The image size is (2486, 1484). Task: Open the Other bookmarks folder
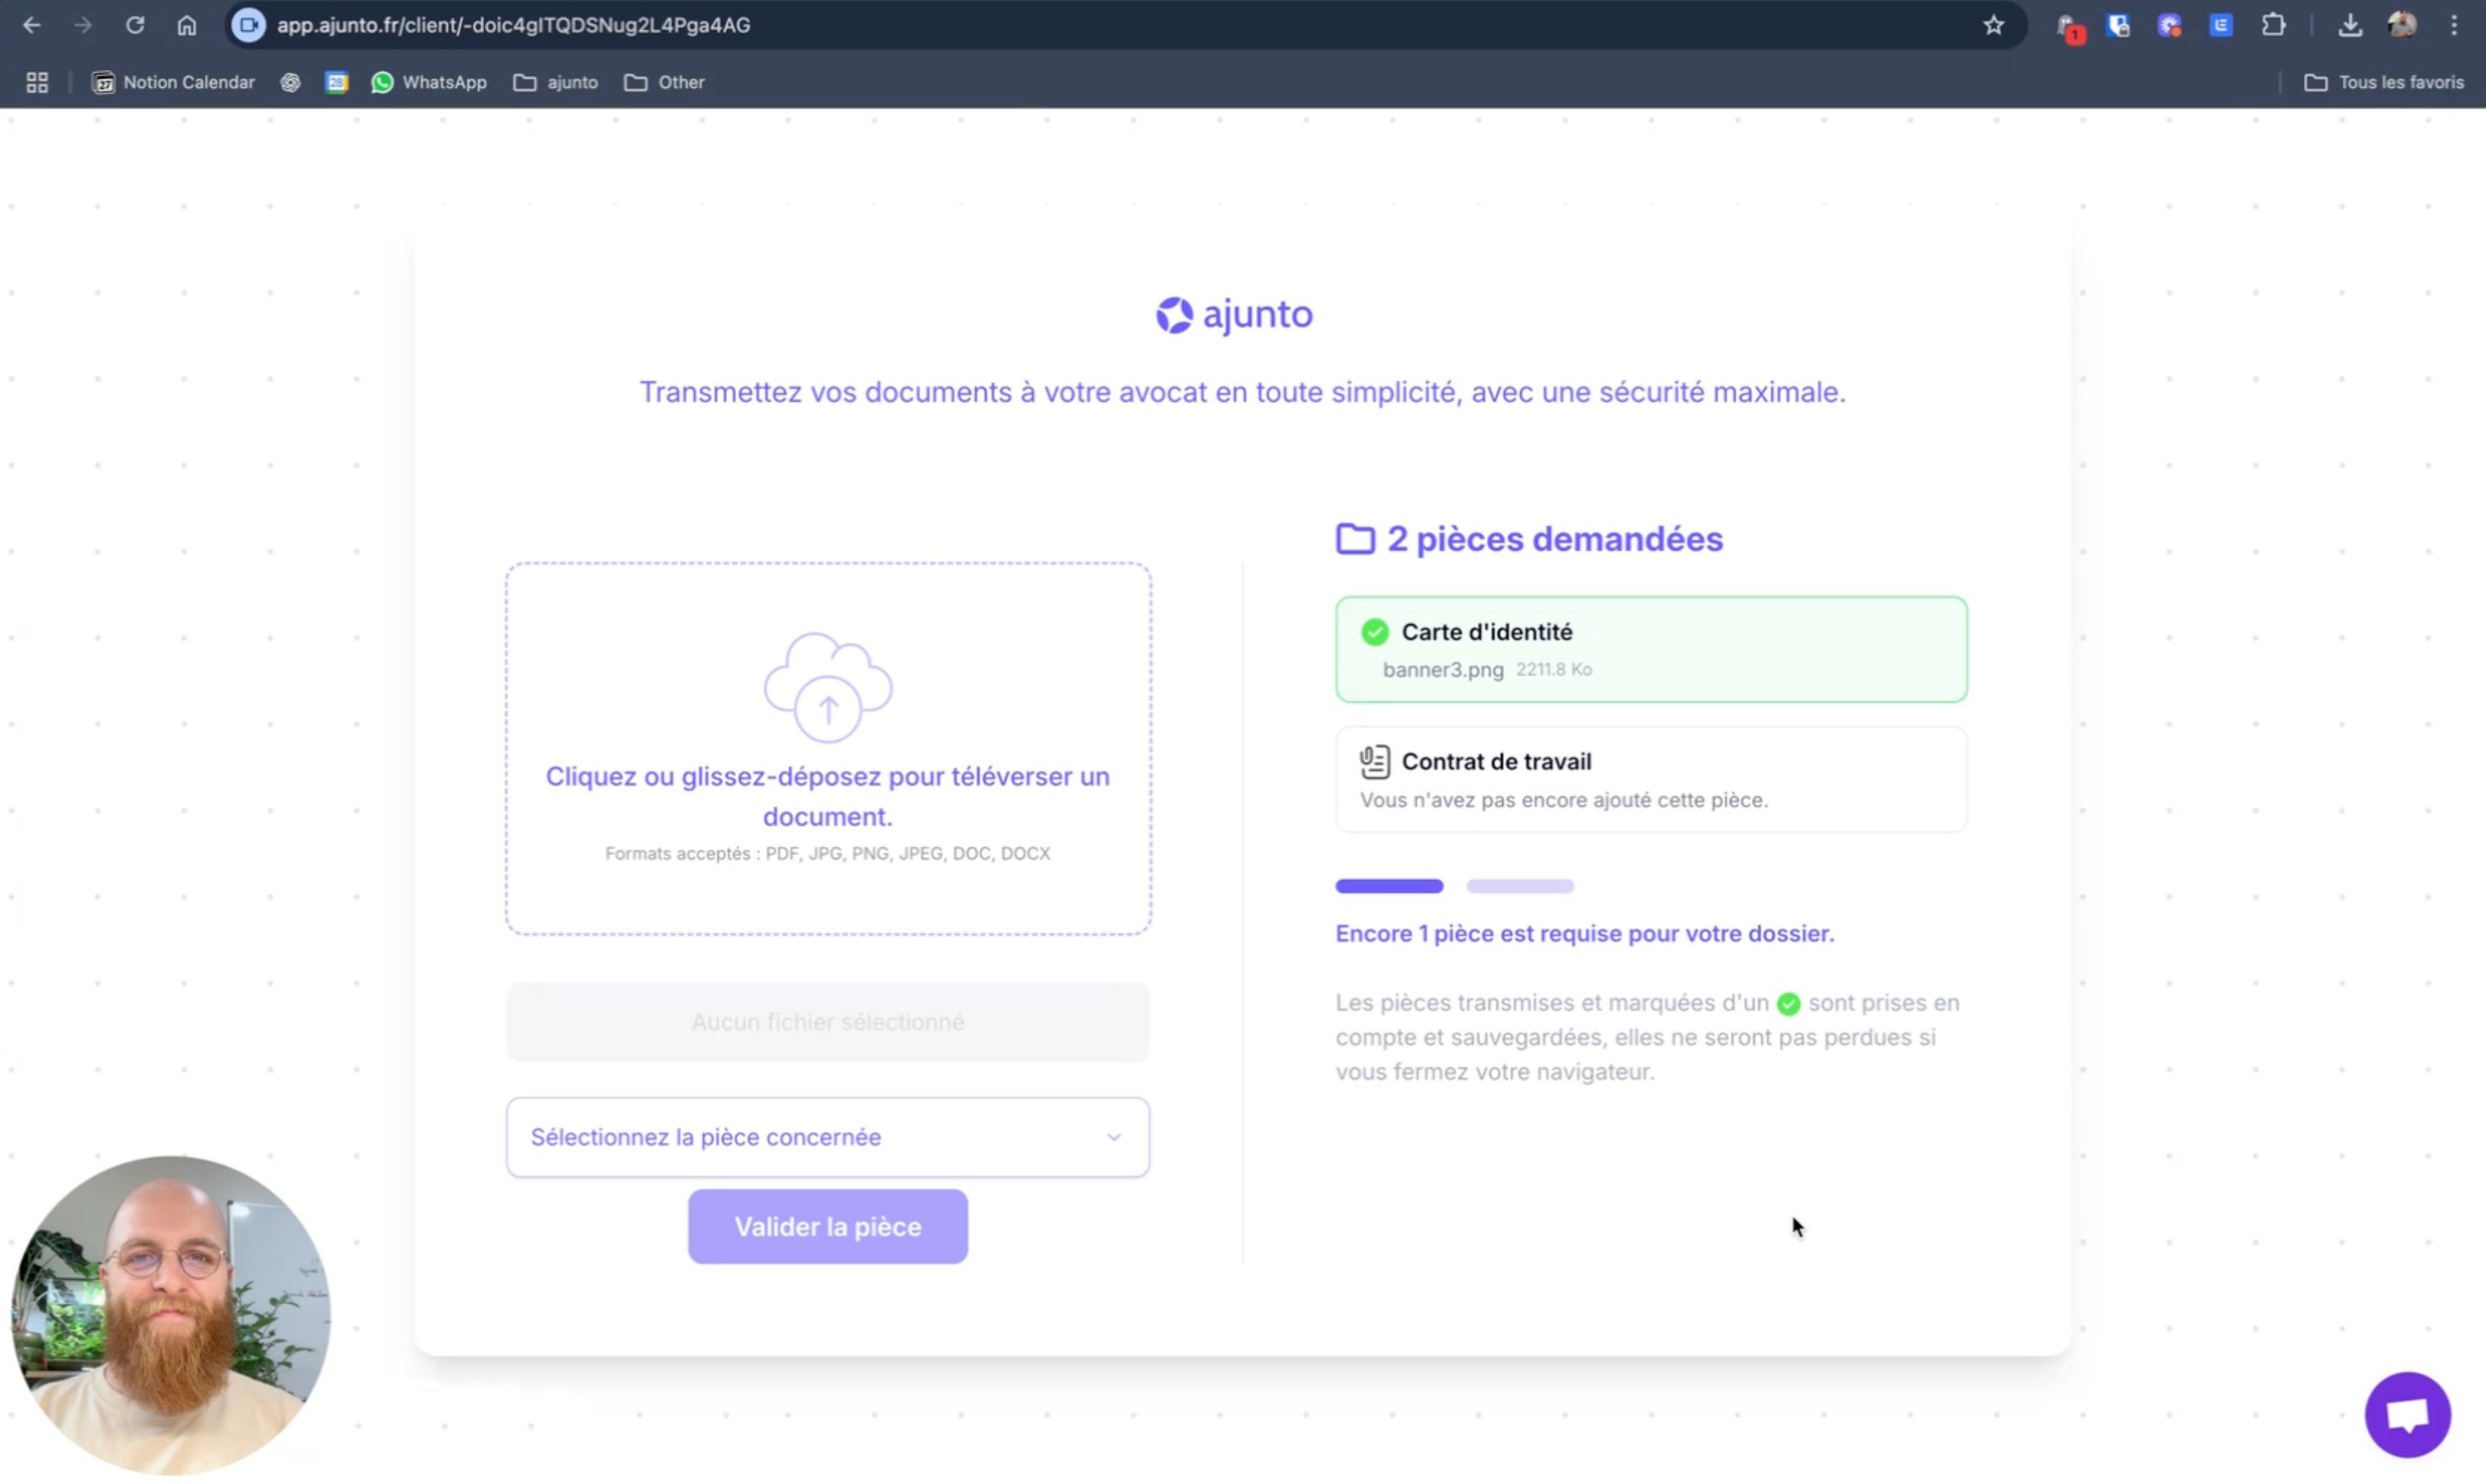click(665, 82)
